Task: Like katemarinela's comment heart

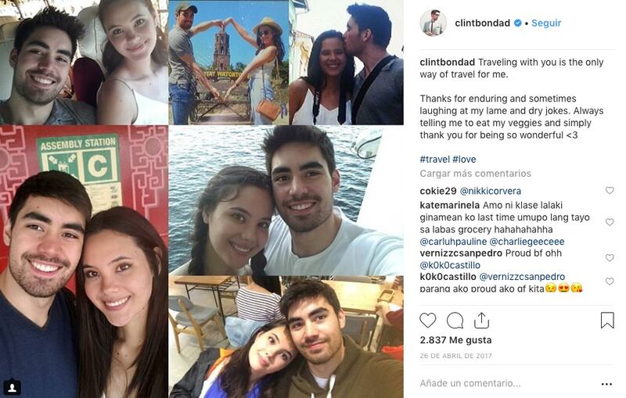Action: (x=610, y=222)
